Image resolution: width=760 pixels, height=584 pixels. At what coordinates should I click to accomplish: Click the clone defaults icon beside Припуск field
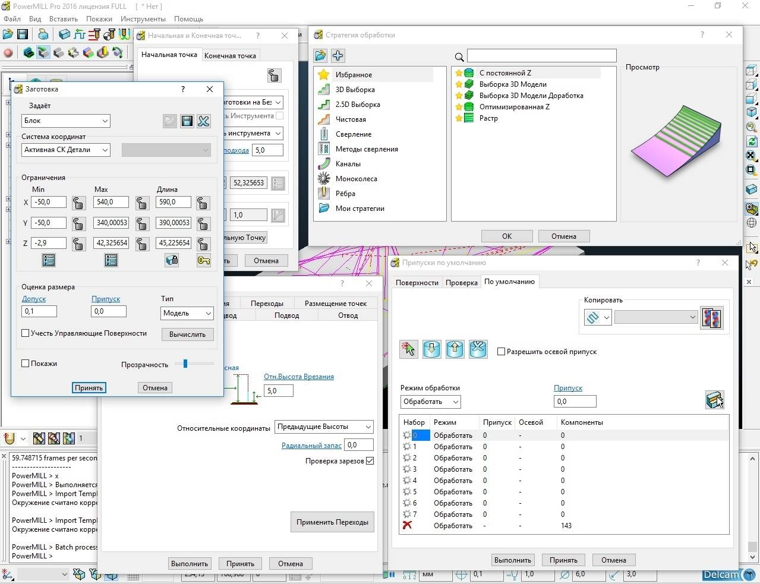714,400
